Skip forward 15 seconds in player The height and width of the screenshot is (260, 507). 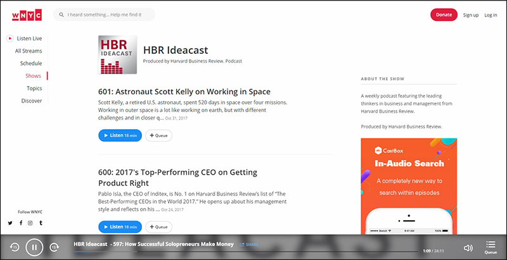(x=54, y=247)
